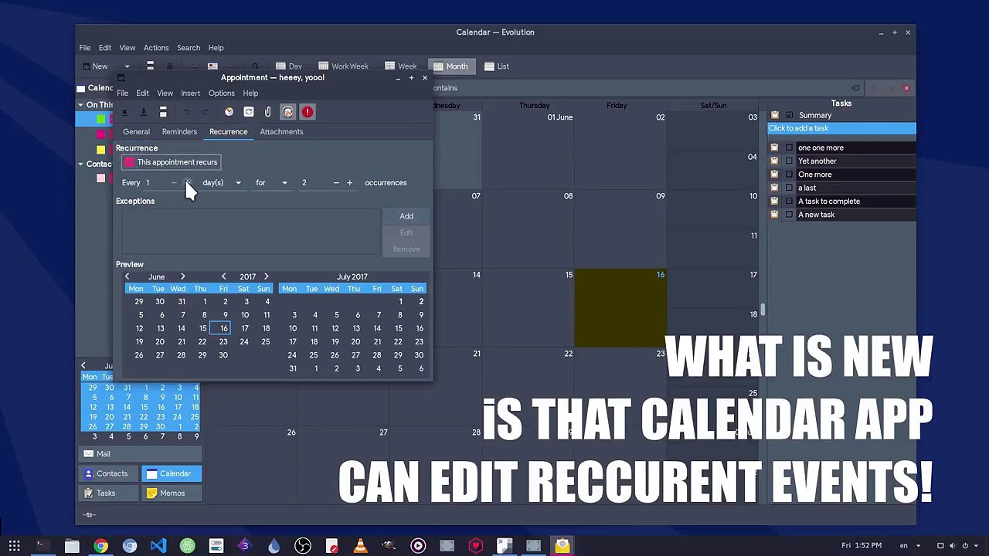Open the file manager from the taskbar
Viewport: 989px width, 556px height.
[72, 546]
